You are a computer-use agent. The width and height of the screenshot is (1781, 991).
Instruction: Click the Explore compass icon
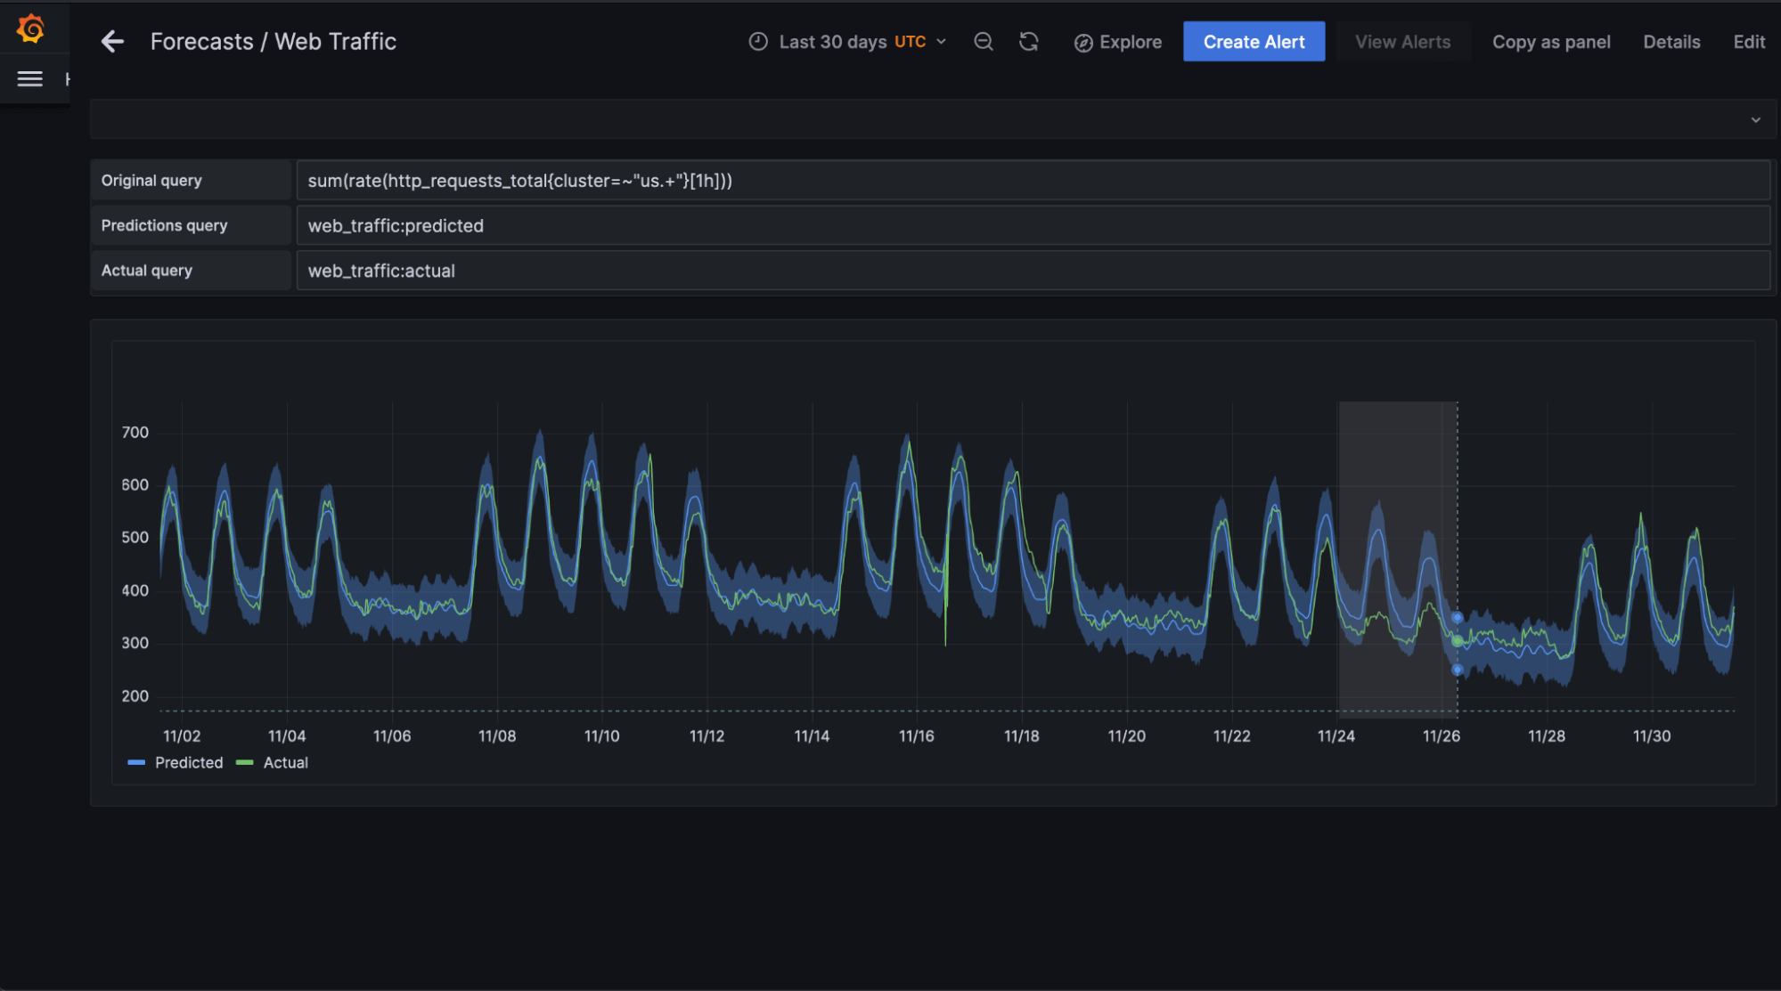pyautogui.click(x=1083, y=43)
